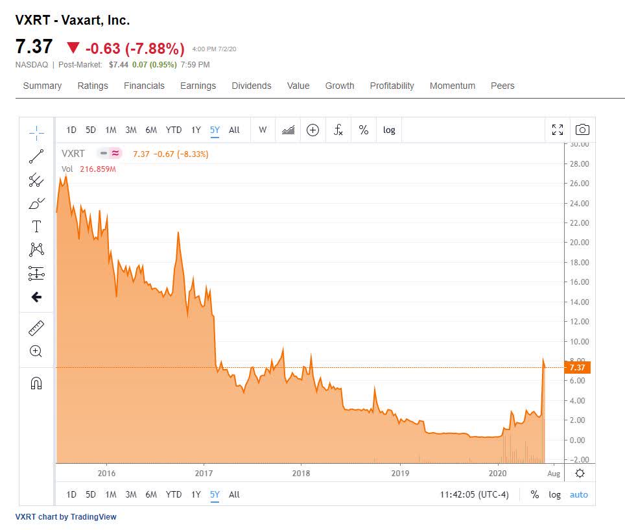
Task: Choose 3M range in bottom bar
Action: click(131, 494)
